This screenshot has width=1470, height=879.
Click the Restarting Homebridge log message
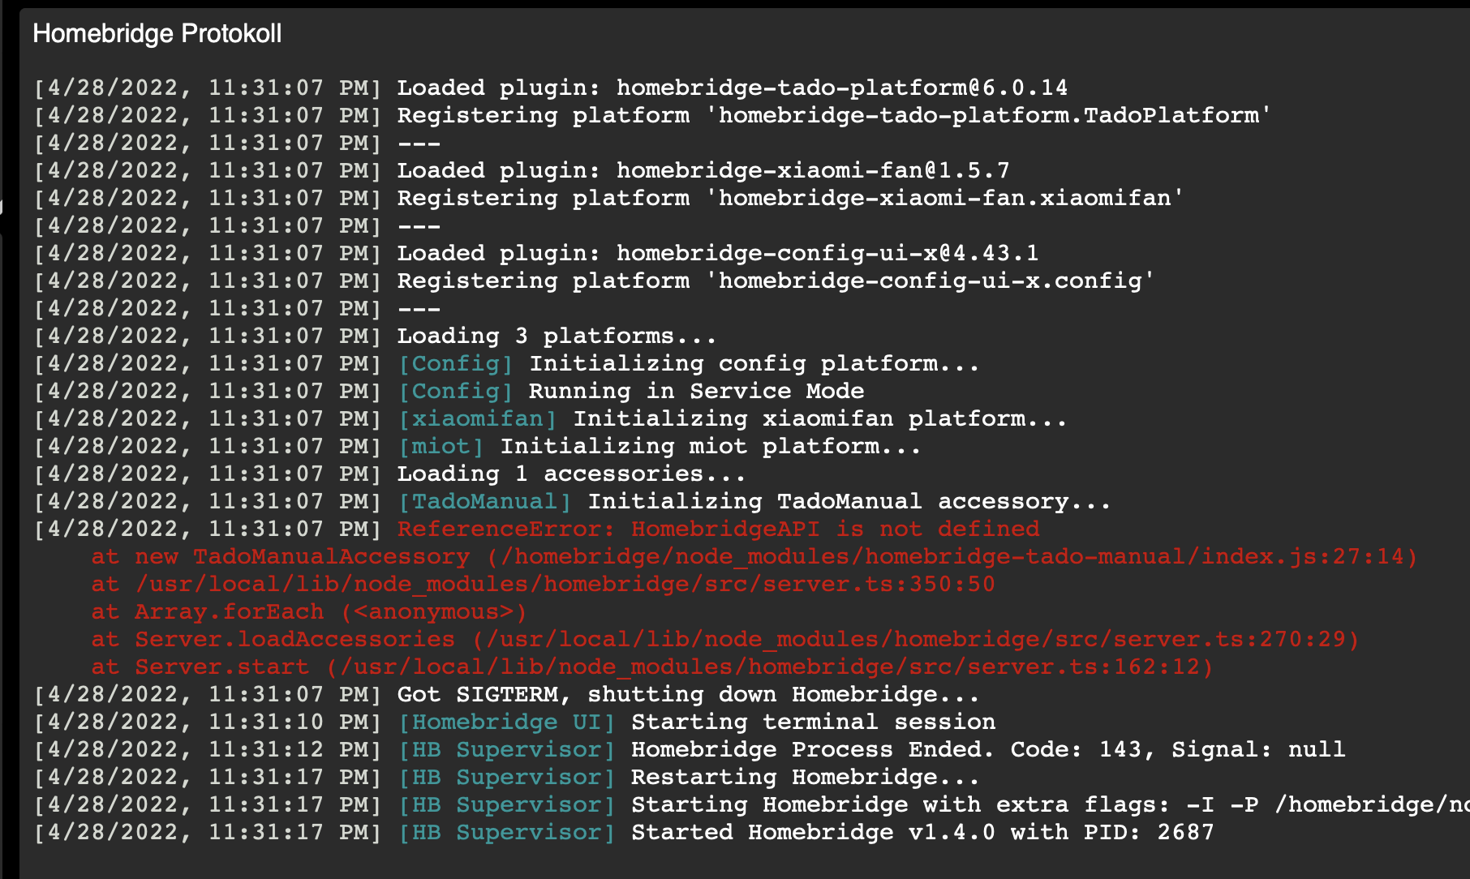point(805,777)
